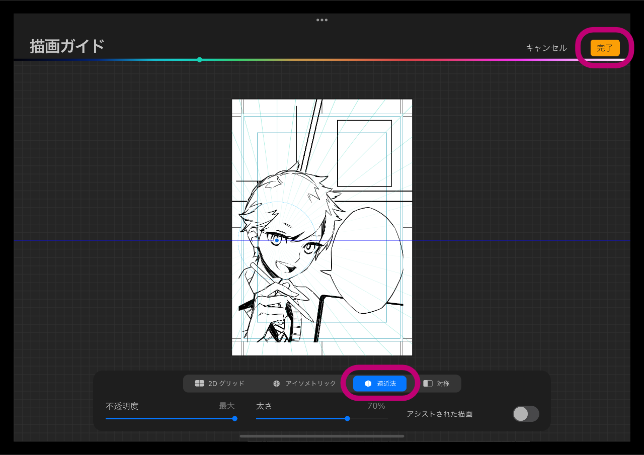This screenshot has width=644, height=455.
Task: Select the アイソメトリック guide tab
Action: (304, 384)
